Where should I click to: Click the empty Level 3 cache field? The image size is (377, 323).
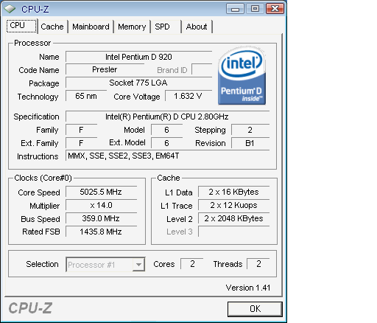tap(233, 232)
